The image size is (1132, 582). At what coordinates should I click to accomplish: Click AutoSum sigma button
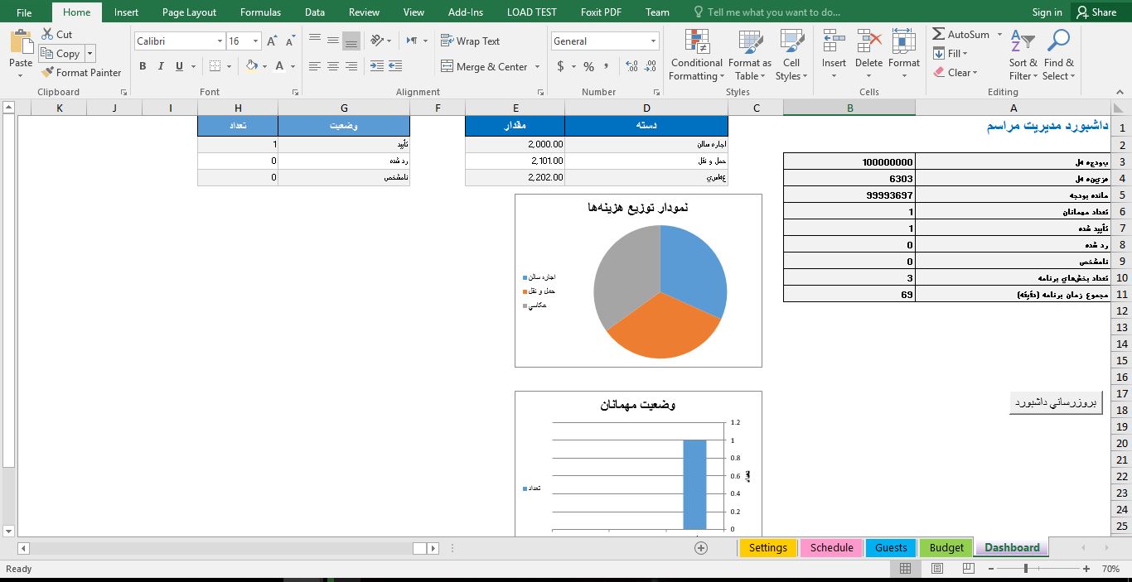960,34
